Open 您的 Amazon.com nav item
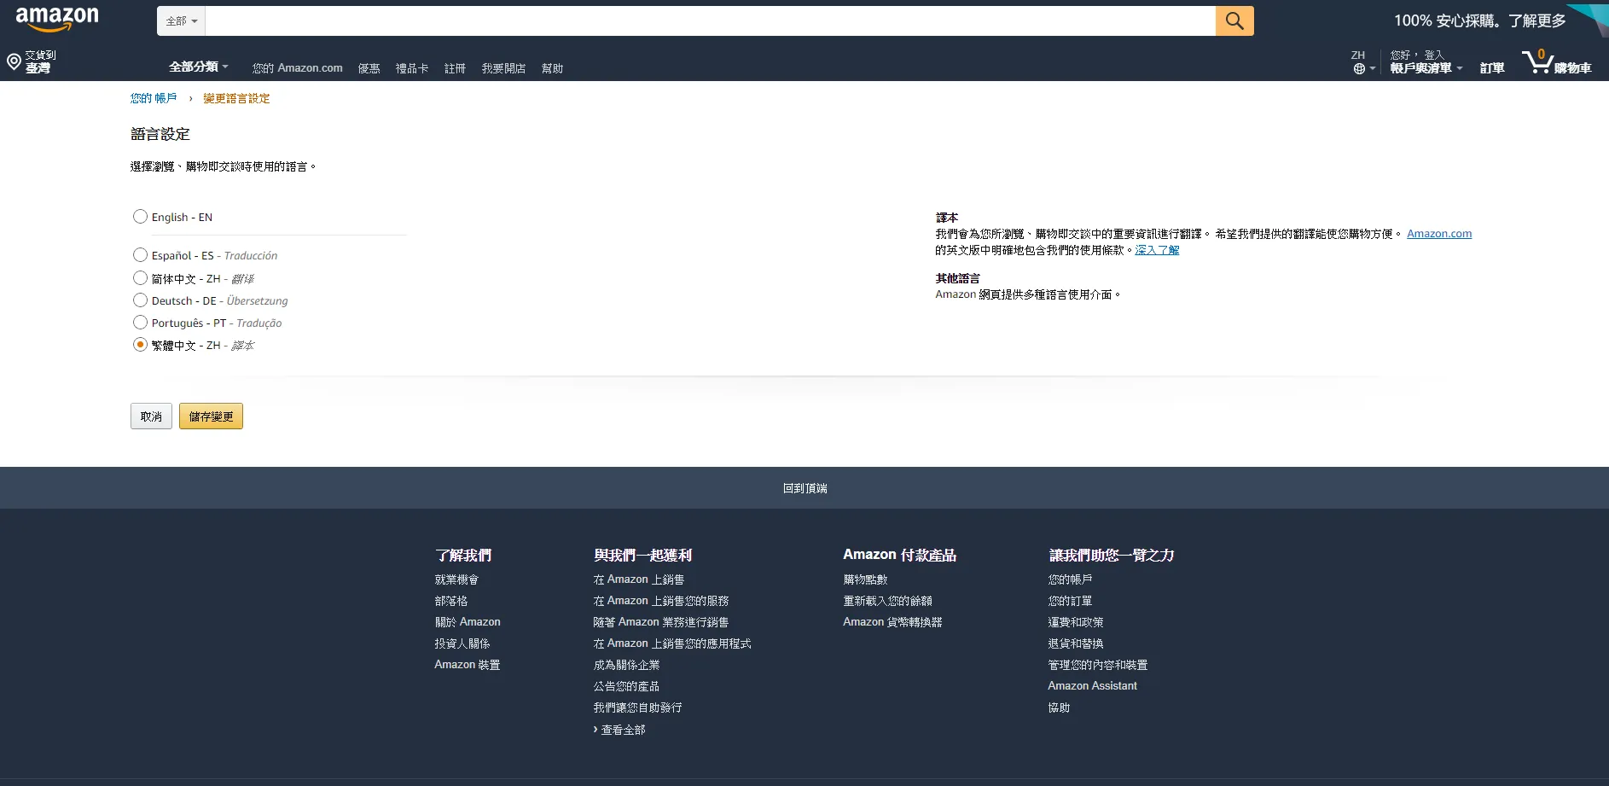The width and height of the screenshot is (1609, 786). click(298, 68)
